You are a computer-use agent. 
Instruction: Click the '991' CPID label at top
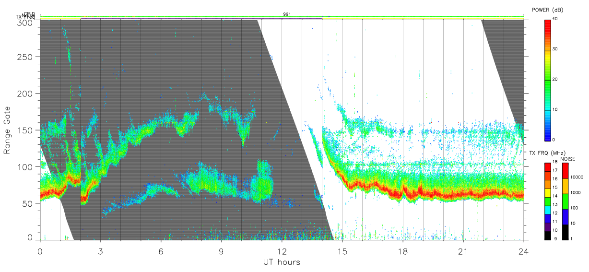pyautogui.click(x=287, y=14)
